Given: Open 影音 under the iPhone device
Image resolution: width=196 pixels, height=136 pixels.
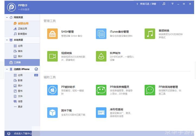Looking at the screenshot, I should click(22, 81).
